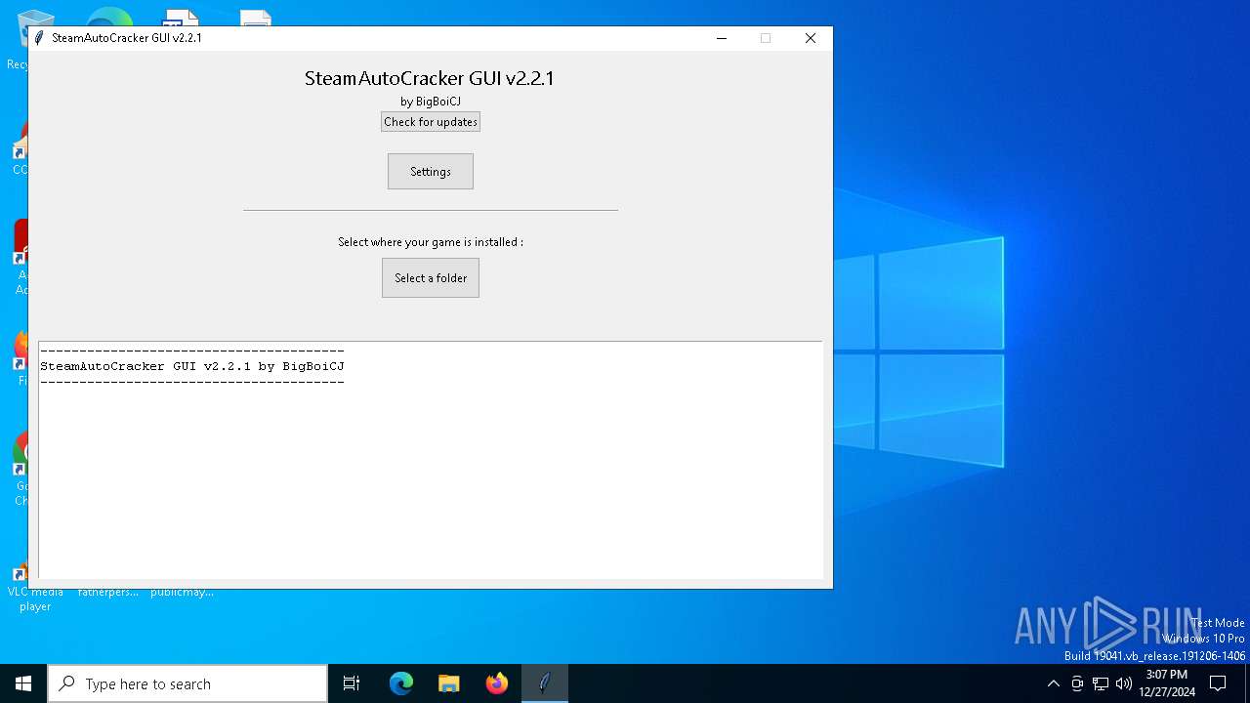Screen dimensions: 1250x703
Task: Launch Microsoft Edge from the taskbar
Action: [401, 683]
